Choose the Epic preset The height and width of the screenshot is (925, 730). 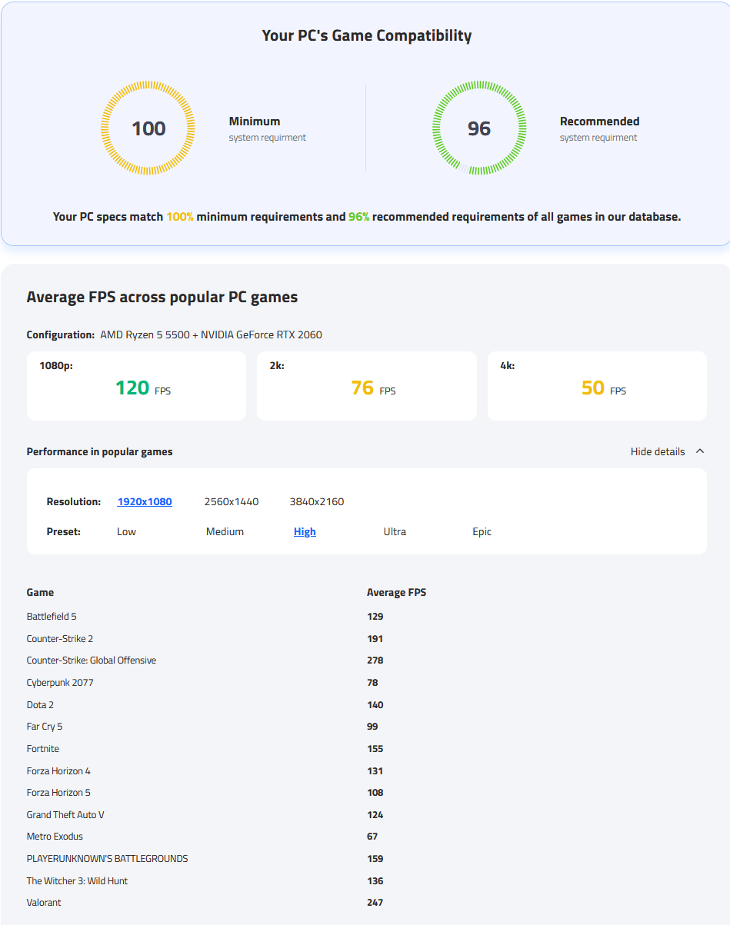(482, 531)
